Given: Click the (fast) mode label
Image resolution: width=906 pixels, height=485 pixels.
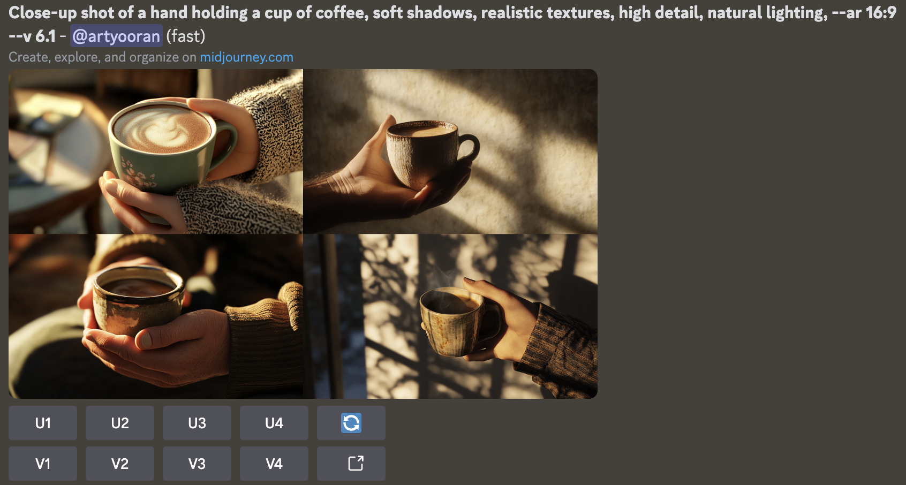Looking at the screenshot, I should click(x=186, y=36).
